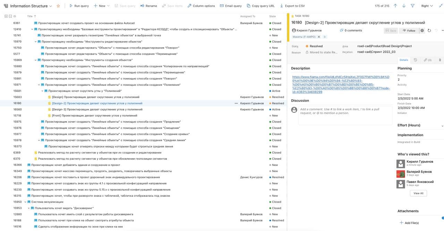Follow work item 16180
The image size is (444, 231).
(x=409, y=30)
